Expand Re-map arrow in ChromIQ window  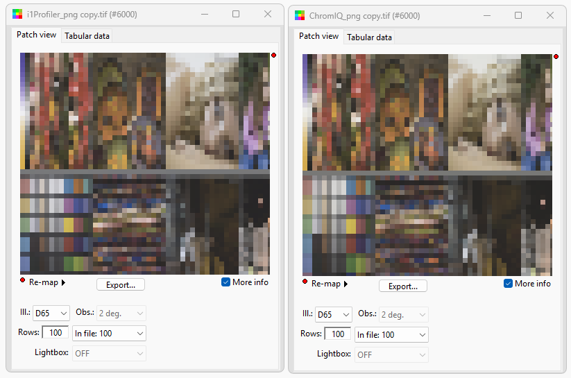point(346,284)
